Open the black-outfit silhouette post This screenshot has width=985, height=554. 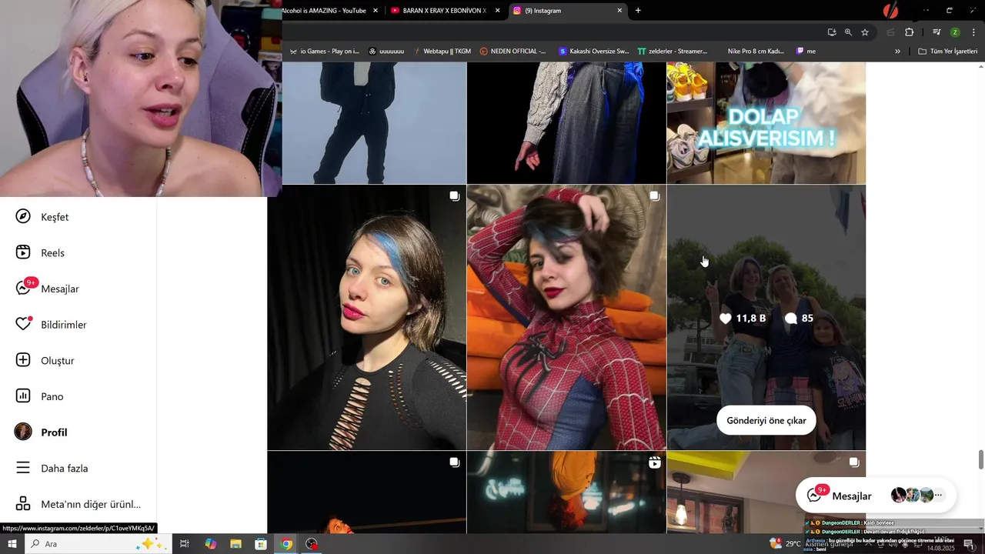coord(374,123)
